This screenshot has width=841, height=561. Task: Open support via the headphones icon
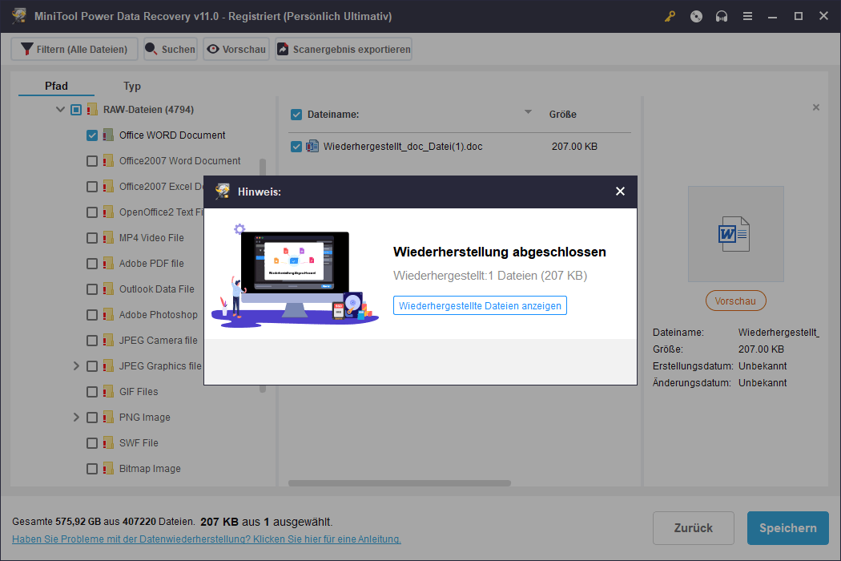(x=722, y=16)
